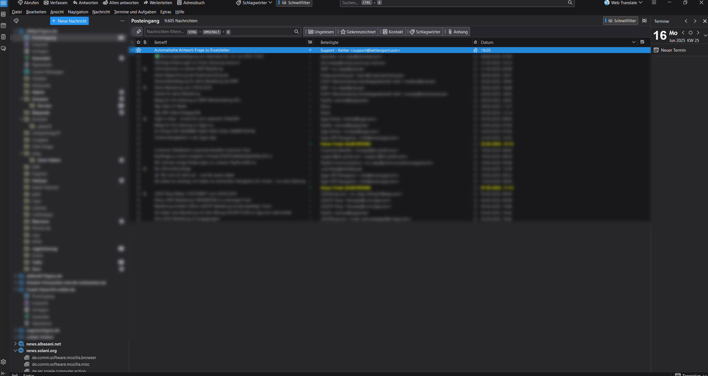Toggle the Schlagwörter quick filter

(x=425, y=32)
